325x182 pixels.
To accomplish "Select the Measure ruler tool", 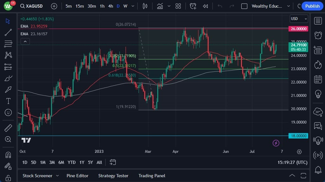I will pyautogui.click(x=8, y=128).
